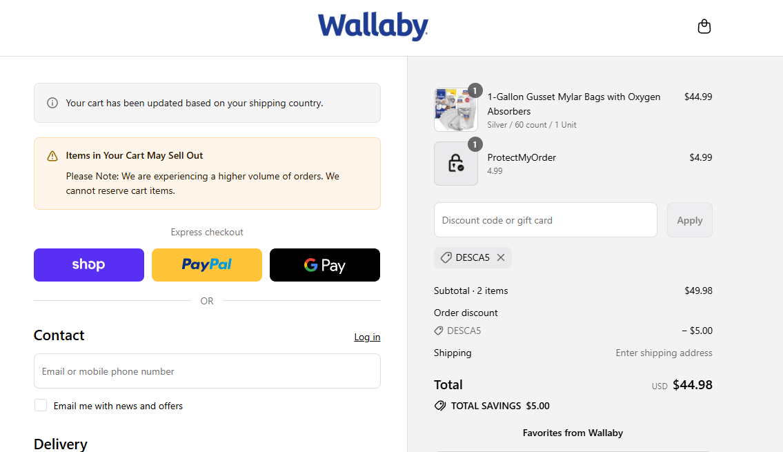This screenshot has width=783, height=452.
Task: Remove the DESCA5 discount code
Action: [x=502, y=257]
